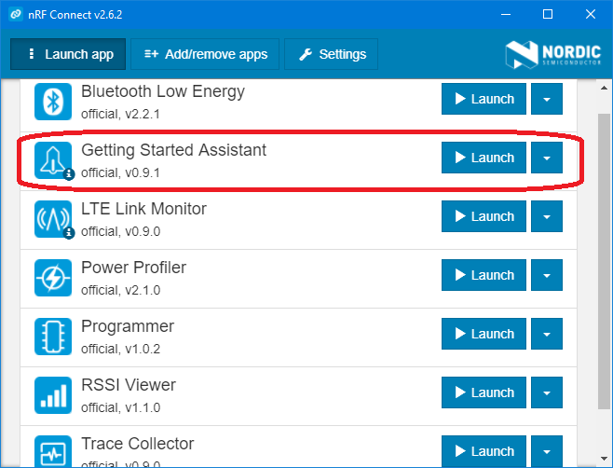613x468 pixels.
Task: Click the RSSI Viewer signal bars icon
Action: pyautogui.click(x=53, y=394)
